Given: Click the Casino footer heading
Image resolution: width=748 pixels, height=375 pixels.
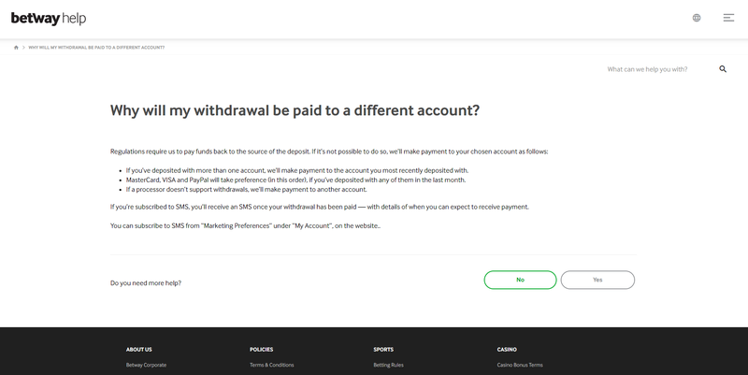Looking at the screenshot, I should (507, 349).
